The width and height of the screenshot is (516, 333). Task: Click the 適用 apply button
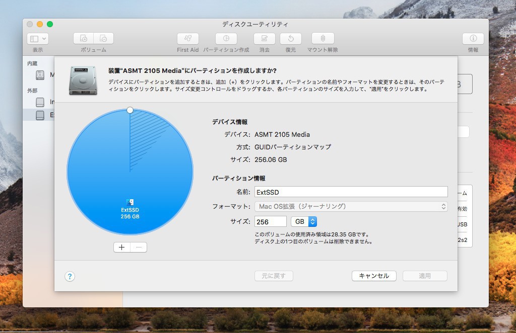pos(425,276)
